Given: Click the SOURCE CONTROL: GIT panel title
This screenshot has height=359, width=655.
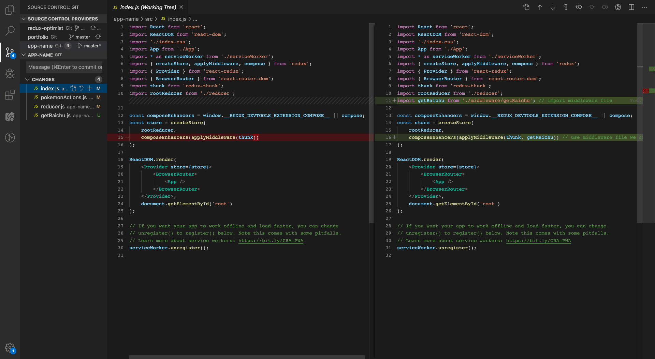Looking at the screenshot, I should [53, 7].
